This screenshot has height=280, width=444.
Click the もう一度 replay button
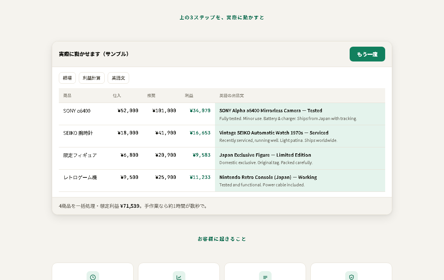(367, 54)
